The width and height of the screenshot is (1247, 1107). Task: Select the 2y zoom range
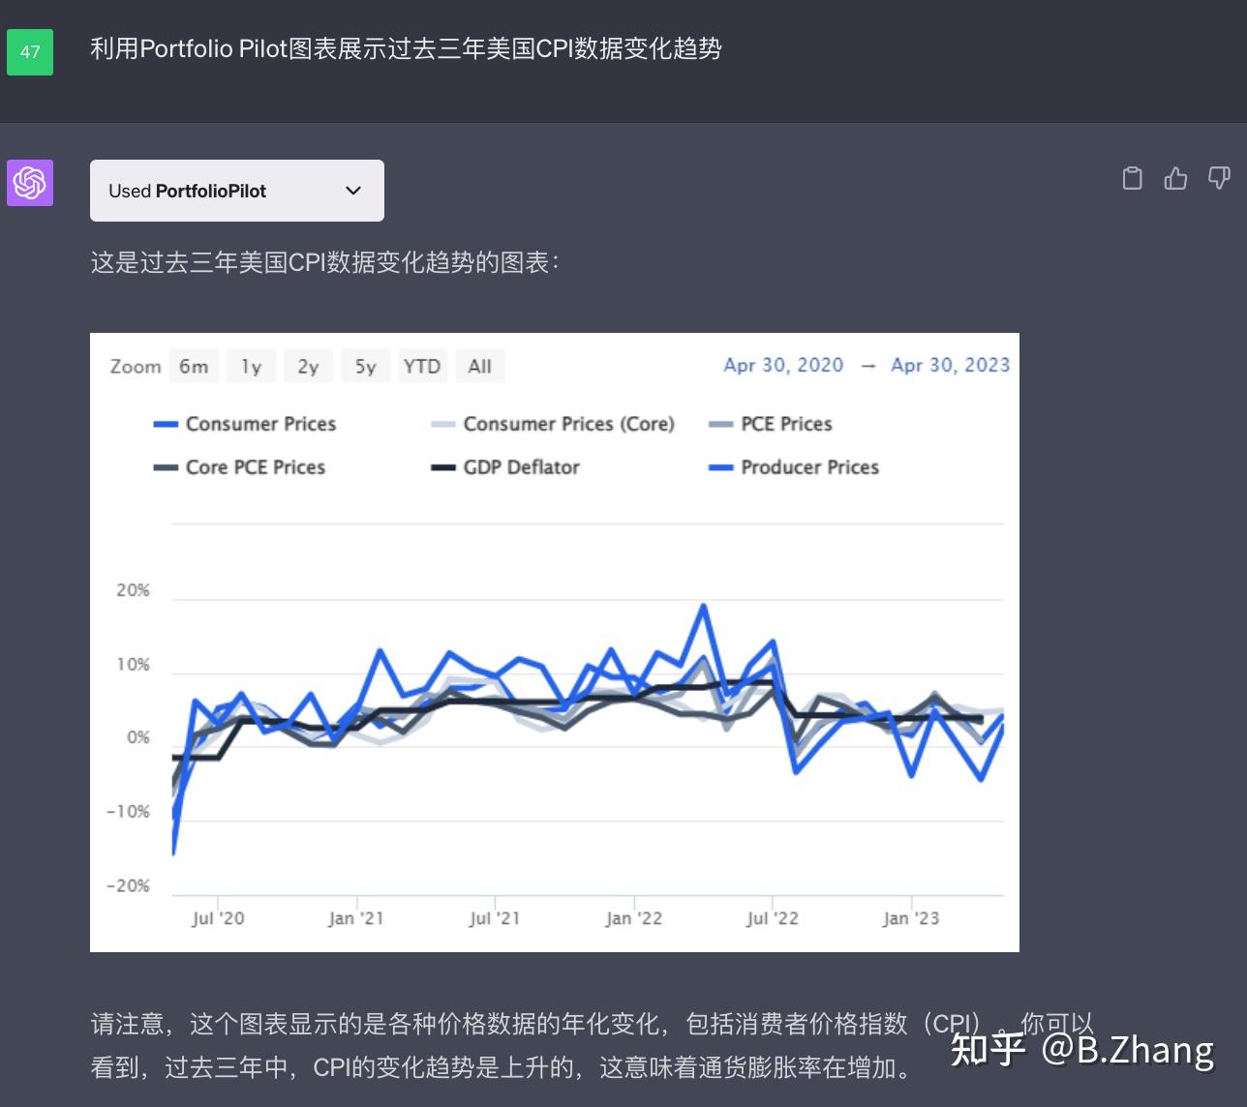[308, 366]
